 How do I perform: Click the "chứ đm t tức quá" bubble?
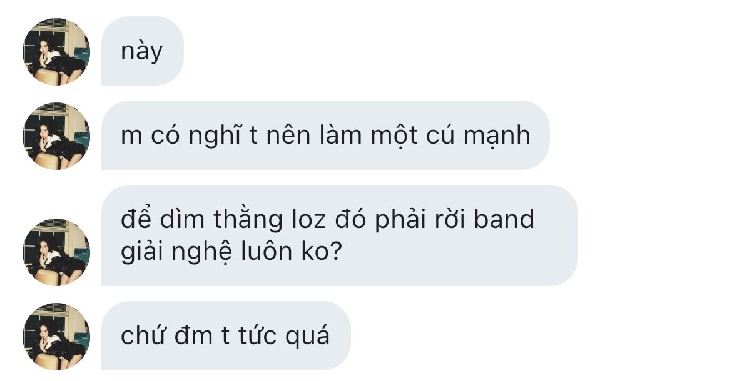[226, 336]
